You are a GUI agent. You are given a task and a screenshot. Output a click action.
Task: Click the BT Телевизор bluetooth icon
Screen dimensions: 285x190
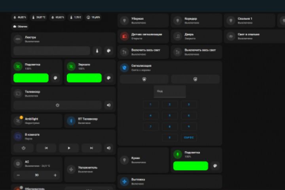71,121
